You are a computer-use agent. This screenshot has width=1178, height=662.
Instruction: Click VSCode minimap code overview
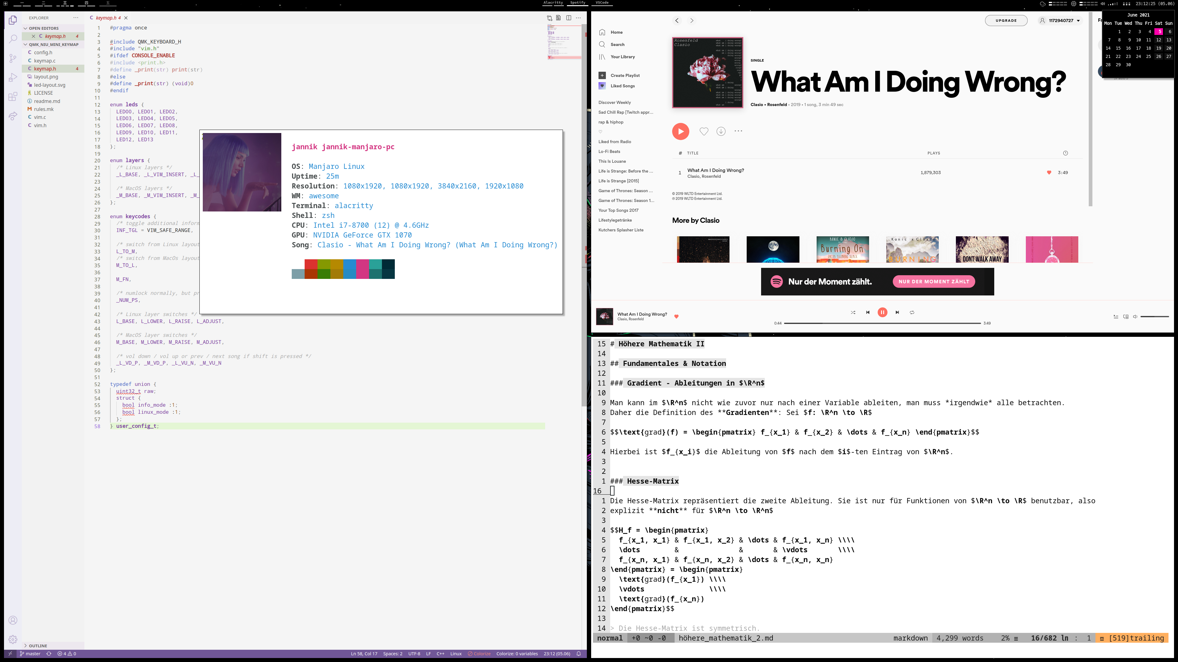(x=564, y=42)
